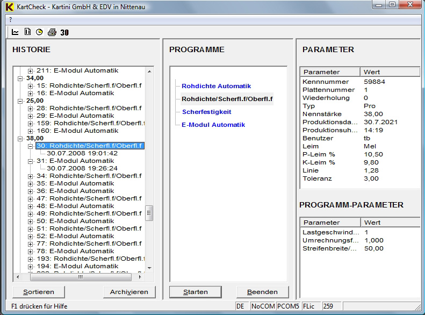
Task: Collapse the 34,00 tree group
Action: tap(21, 78)
